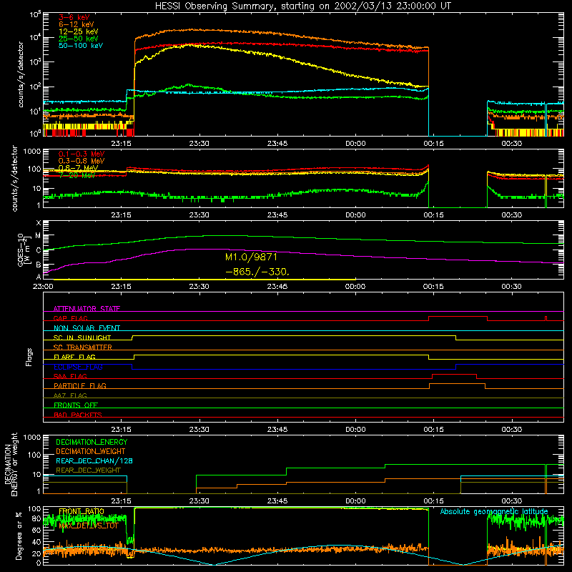Click the HESSI Observing Summary plot title
The image size is (572, 572).
coord(303,6)
